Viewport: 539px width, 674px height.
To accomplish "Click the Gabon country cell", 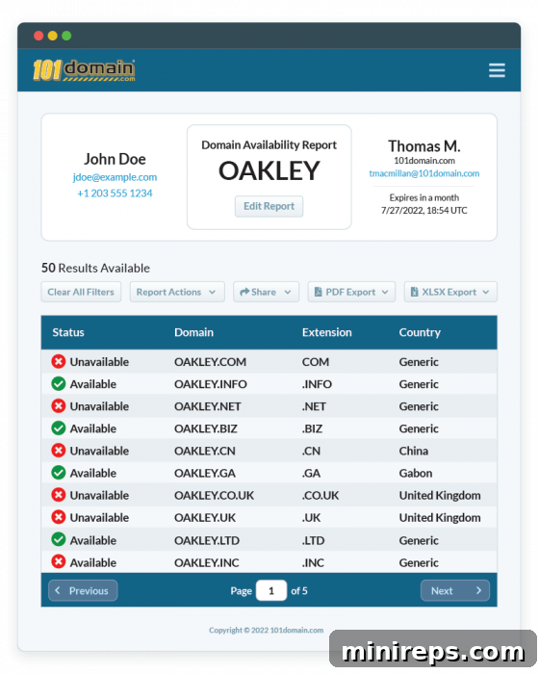I will [416, 474].
